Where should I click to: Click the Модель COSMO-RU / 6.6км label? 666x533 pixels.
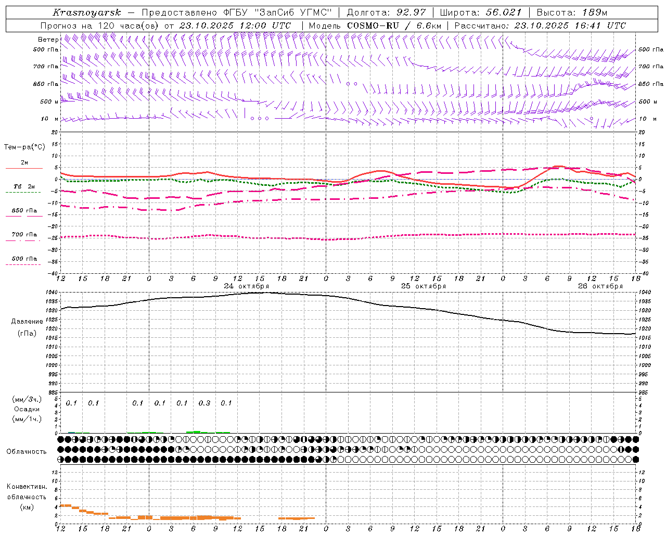(375, 26)
